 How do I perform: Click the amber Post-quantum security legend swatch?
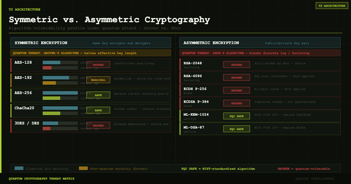pyautogui.click(x=83, y=168)
